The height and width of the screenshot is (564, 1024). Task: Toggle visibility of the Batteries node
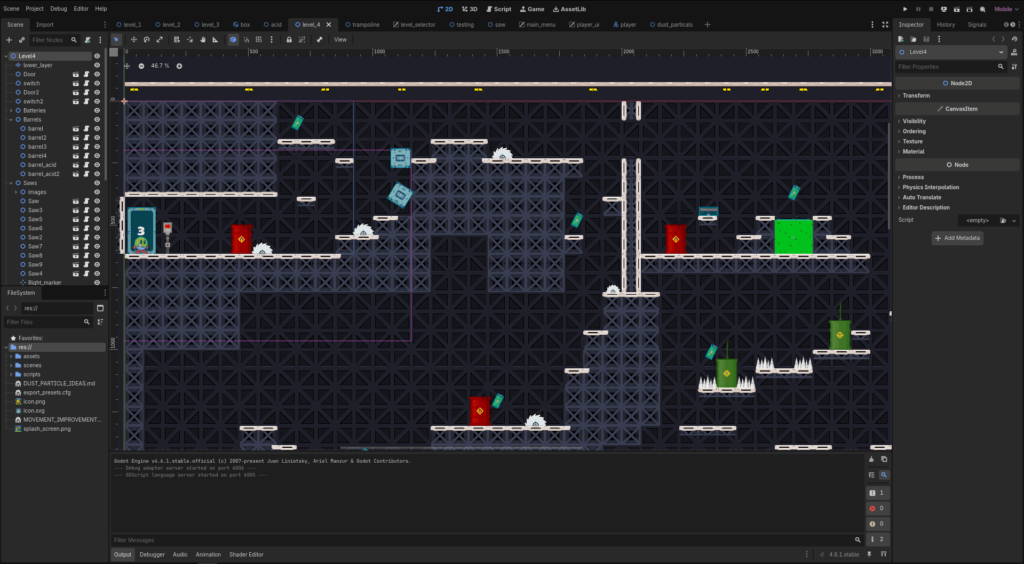(97, 110)
